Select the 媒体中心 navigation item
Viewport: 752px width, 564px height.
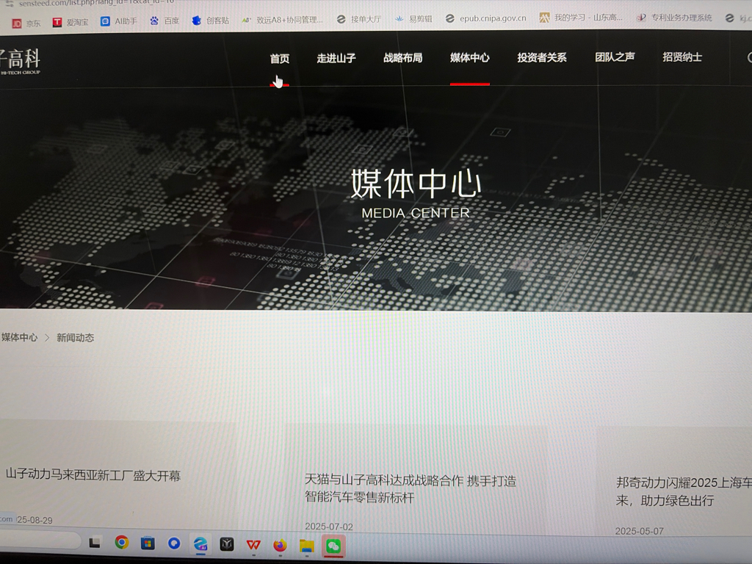[469, 57]
